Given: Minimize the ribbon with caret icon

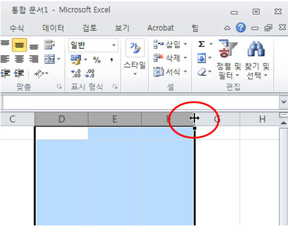Looking at the screenshot, I should click(227, 28).
